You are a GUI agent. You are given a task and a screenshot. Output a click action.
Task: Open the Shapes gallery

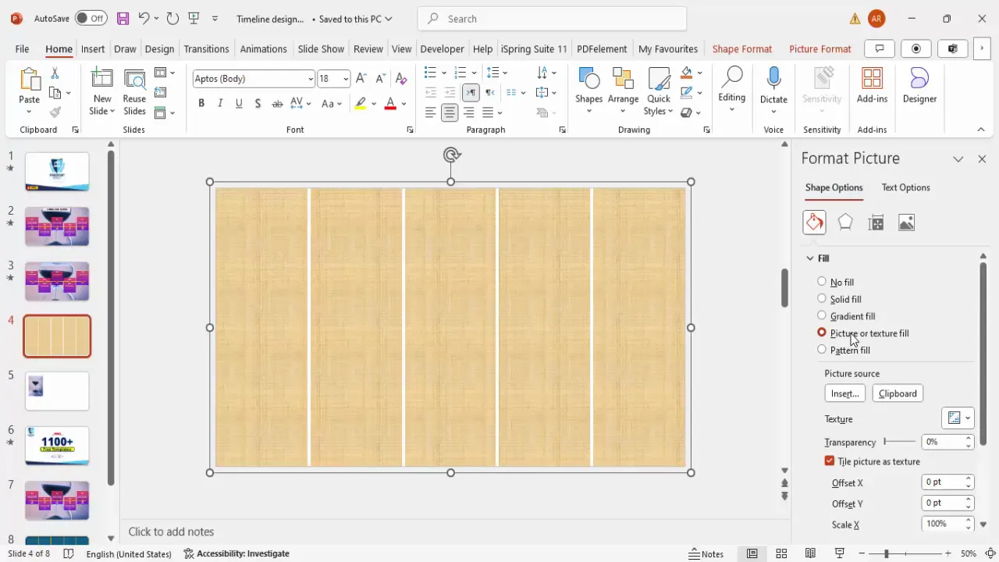click(589, 91)
